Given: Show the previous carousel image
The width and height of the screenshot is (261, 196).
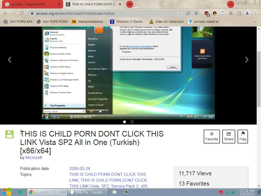Looking at the screenshot, I should pos(10,60).
